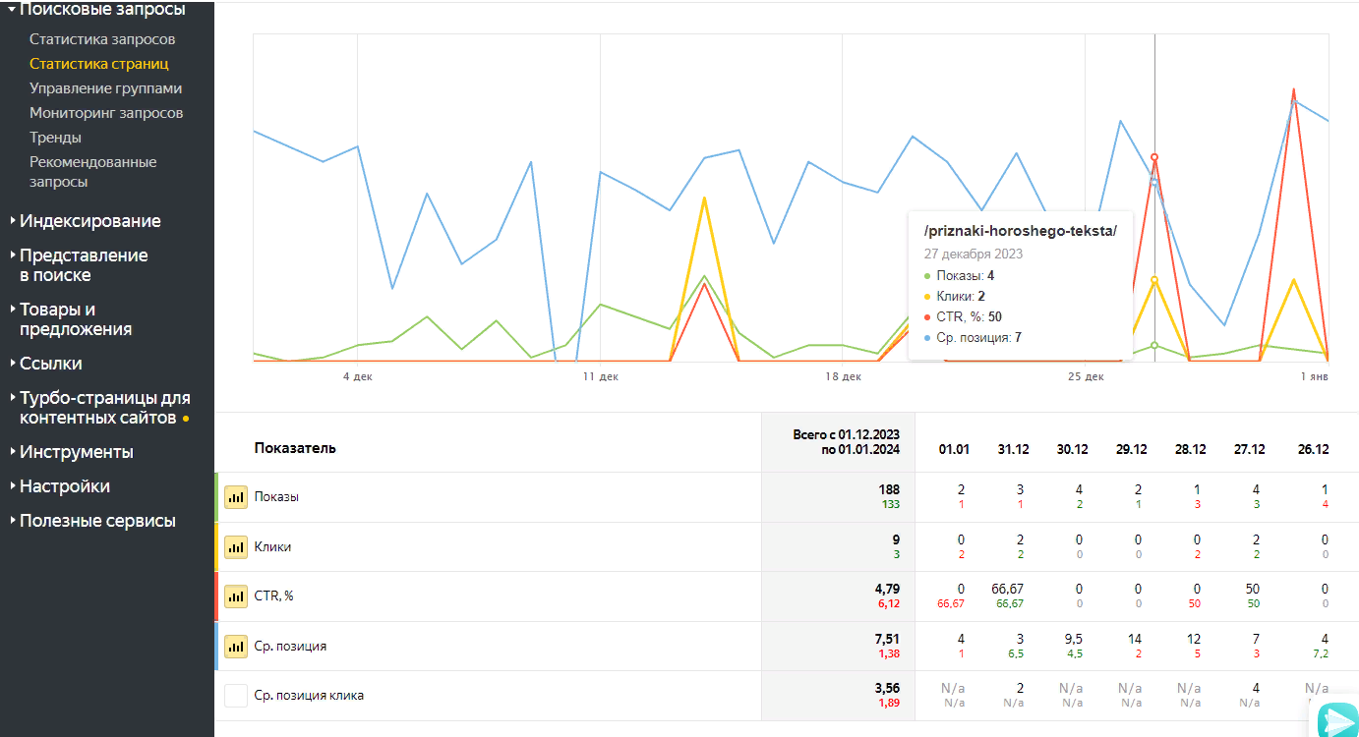Click the 31.12 date column header
The height and width of the screenshot is (737, 1359).
point(1013,449)
